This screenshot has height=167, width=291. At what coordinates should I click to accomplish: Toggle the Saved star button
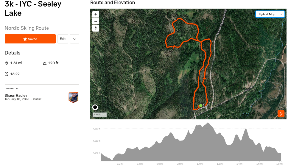30,39
